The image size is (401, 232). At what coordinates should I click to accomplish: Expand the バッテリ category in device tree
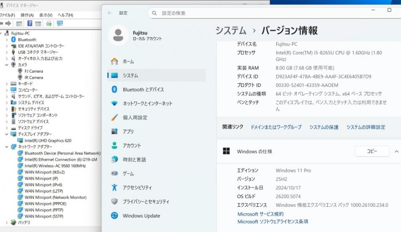click(6, 222)
